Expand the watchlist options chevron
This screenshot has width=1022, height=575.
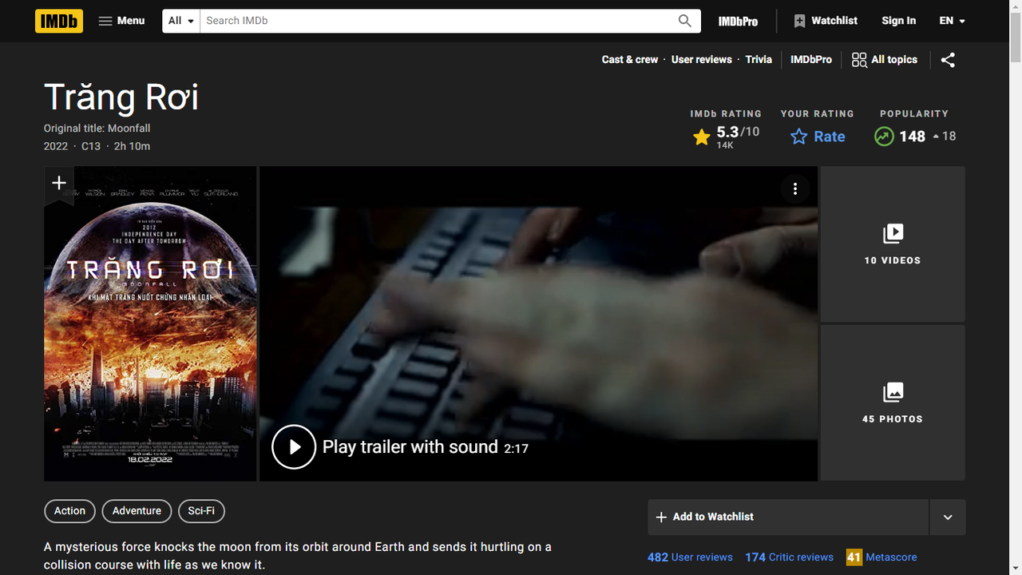coord(948,517)
